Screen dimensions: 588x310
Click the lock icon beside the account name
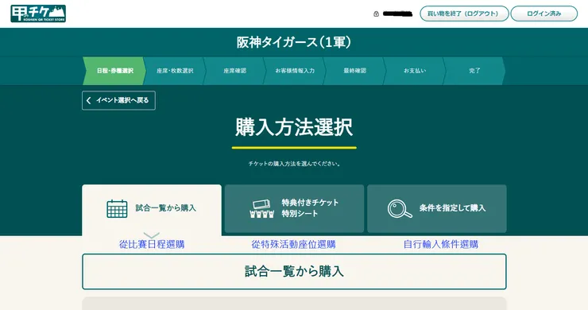(376, 14)
